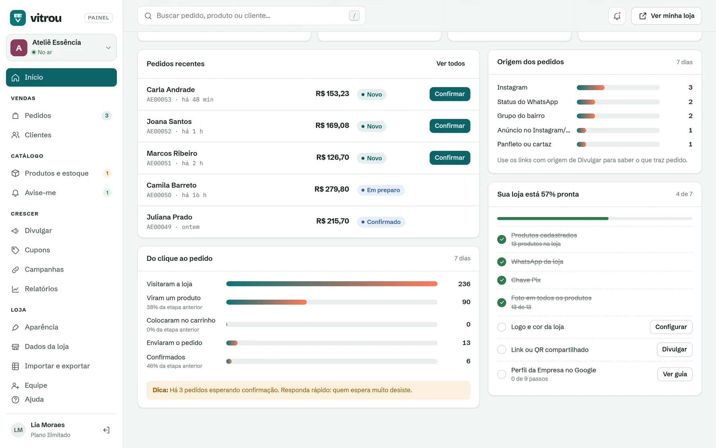
Task: Click the Ver todos link
Action: coord(450,64)
